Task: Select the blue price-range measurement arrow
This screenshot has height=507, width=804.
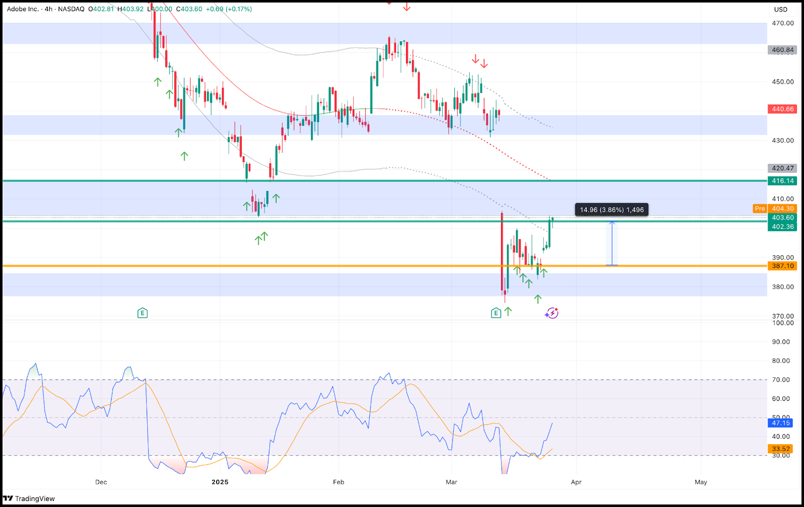Action: 612,243
